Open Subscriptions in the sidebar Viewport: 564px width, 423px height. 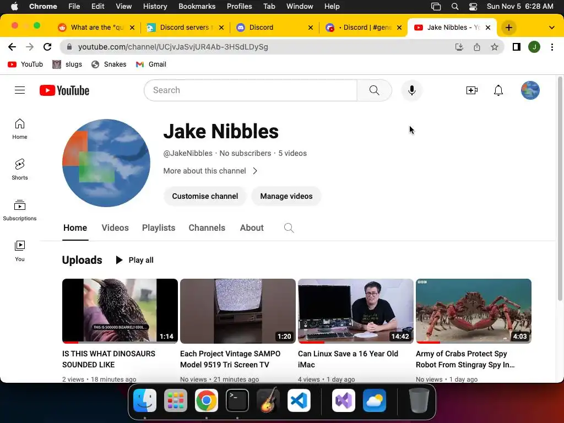20,210
